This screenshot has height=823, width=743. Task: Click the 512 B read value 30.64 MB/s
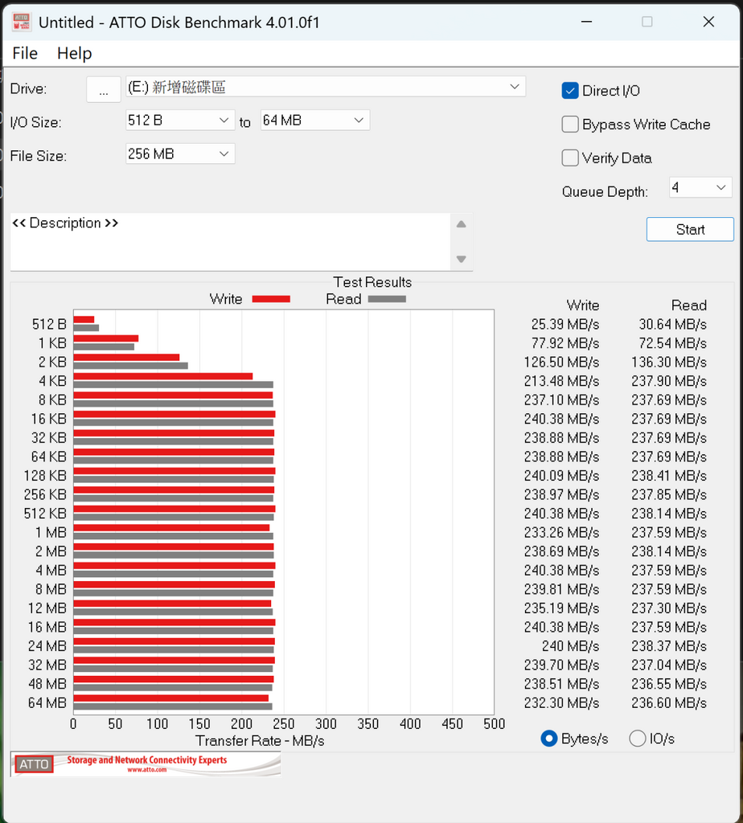click(672, 325)
